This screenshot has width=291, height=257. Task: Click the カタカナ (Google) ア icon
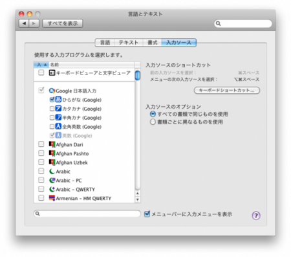58,109
